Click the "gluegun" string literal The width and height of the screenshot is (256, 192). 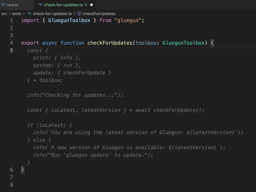[x=128, y=20]
